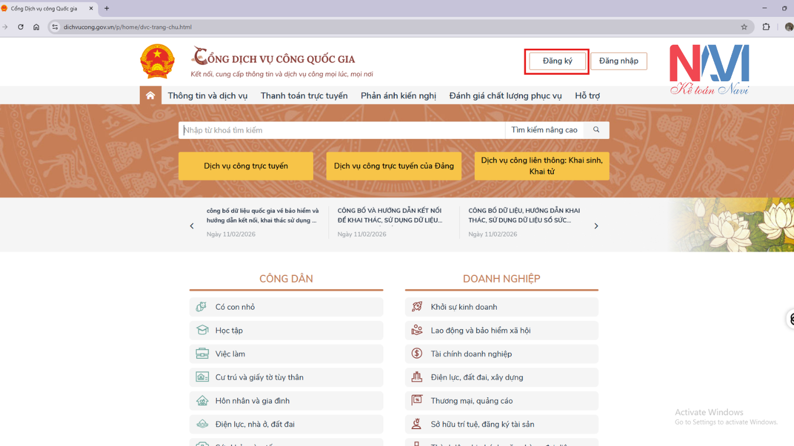This screenshot has width=794, height=446.
Task: Click the national emblem logo
Action: click(x=157, y=61)
